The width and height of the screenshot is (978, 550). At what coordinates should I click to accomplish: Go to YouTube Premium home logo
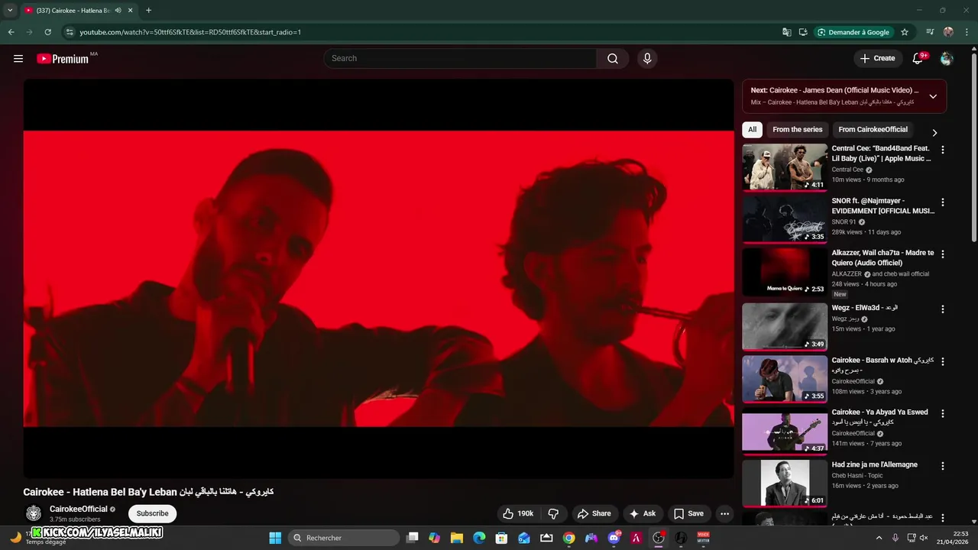[x=63, y=59]
